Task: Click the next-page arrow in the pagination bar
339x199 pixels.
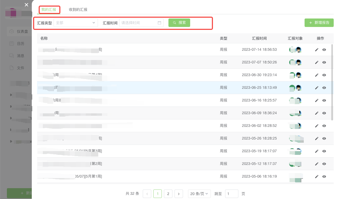Action: click(x=179, y=194)
